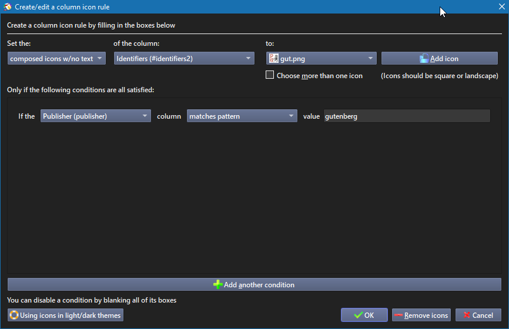Confirm the rule with OK

[x=364, y=315]
